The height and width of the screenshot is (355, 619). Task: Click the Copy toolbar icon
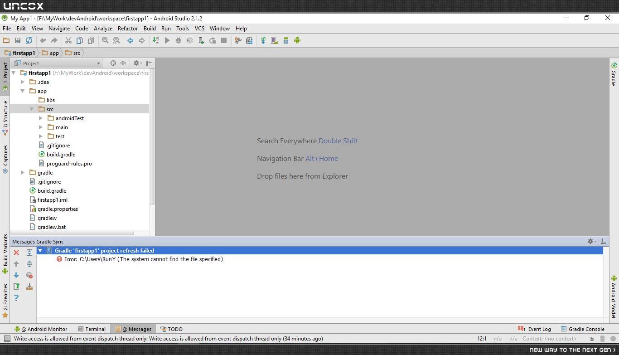[80, 40]
